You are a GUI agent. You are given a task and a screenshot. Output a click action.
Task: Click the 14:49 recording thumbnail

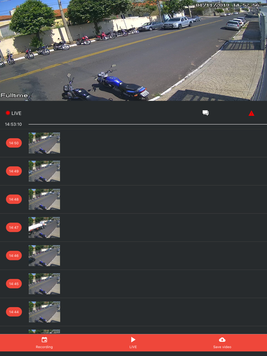point(44,171)
